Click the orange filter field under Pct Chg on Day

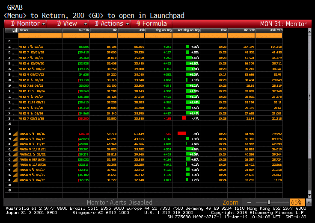pyautogui.click(x=186, y=35)
